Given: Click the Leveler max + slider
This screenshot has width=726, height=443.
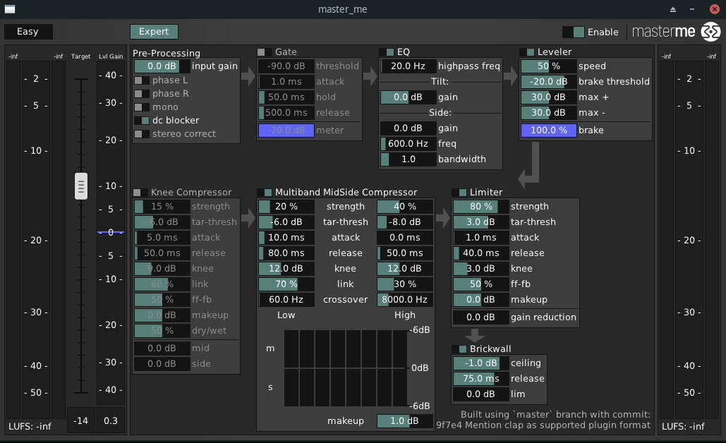Looking at the screenshot, I should pyautogui.click(x=549, y=97).
